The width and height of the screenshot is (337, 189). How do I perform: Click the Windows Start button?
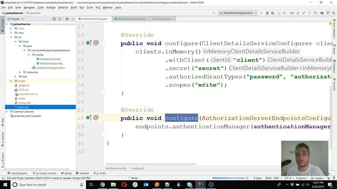tap(5, 184)
